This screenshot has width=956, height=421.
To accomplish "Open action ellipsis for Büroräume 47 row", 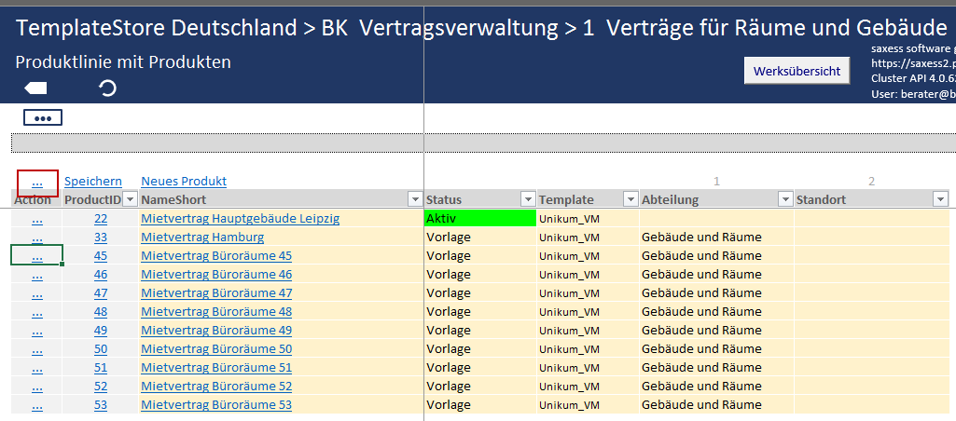I will [37, 293].
